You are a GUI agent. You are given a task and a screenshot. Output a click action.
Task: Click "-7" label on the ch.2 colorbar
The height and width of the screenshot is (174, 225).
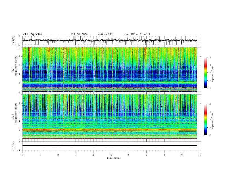click(x=210, y=135)
